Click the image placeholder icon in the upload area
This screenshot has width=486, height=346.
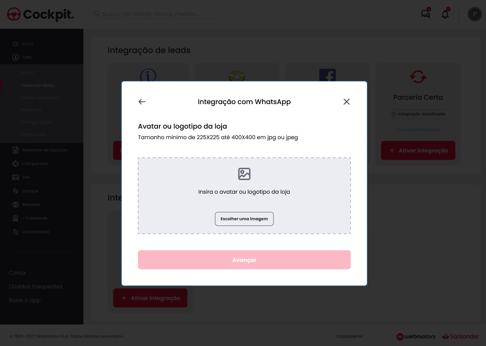click(x=244, y=174)
